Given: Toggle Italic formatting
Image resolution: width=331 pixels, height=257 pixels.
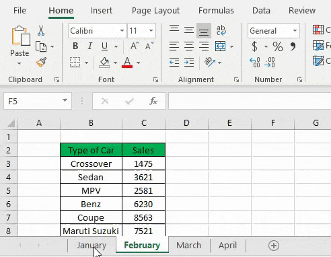Looking at the screenshot, I should pos(90,46).
